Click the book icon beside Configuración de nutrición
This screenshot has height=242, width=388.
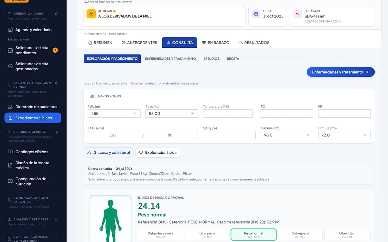(10, 181)
